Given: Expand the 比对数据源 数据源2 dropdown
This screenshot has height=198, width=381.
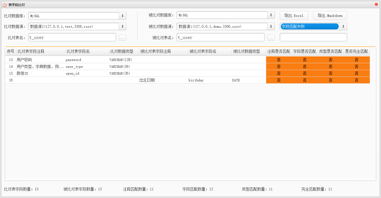Looking at the screenshot, I should click(x=123, y=26).
